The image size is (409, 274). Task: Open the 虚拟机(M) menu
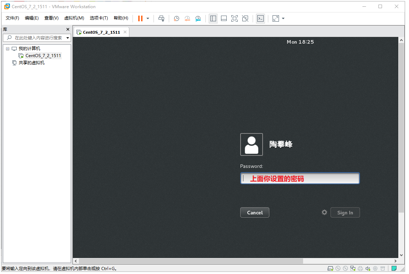pos(74,18)
